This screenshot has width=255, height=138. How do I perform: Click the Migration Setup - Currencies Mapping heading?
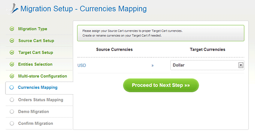tap(83, 9)
